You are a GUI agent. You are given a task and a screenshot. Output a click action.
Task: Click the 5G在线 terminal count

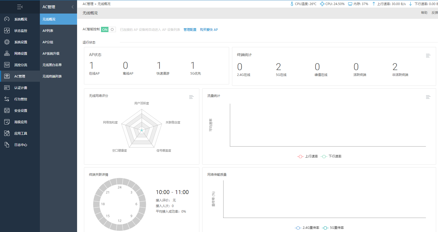click(x=279, y=67)
